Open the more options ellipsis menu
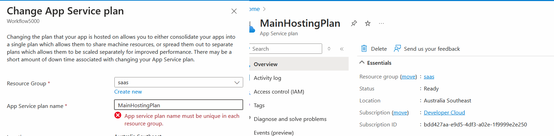The image size is (554, 136). click(x=381, y=23)
